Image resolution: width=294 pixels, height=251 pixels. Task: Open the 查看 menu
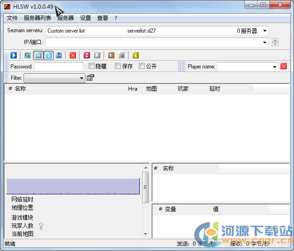[x=103, y=18]
